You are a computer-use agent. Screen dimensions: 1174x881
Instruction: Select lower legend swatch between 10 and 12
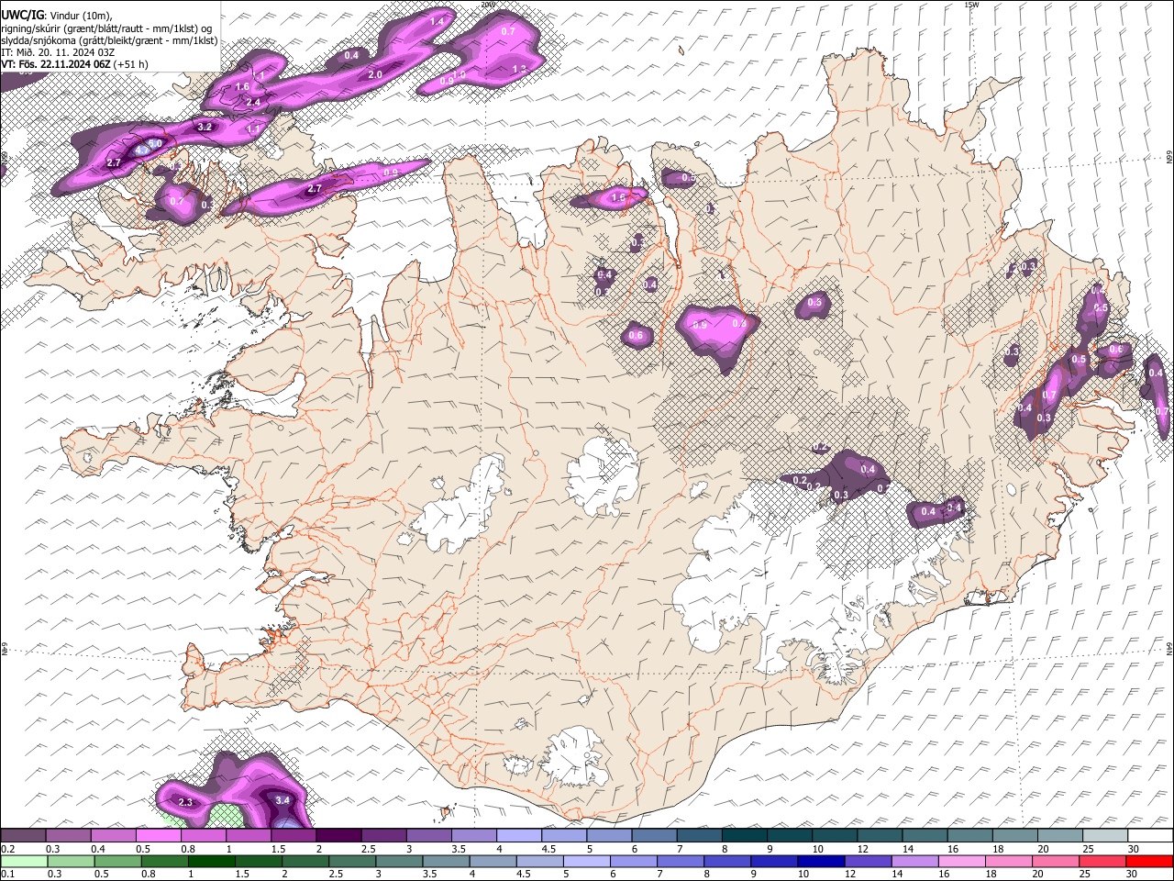(x=820, y=861)
